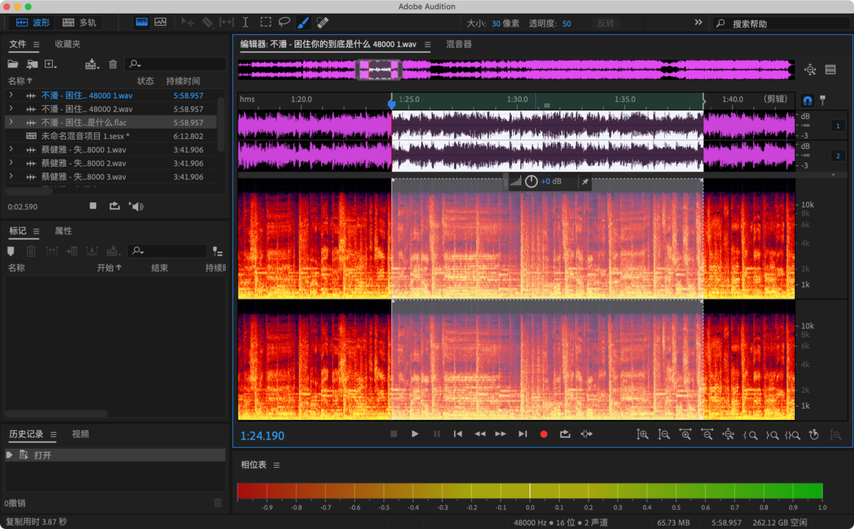Viewport: 854px width, 529px height.
Task: Open the 相位表 panel menu
Action: coord(277,465)
